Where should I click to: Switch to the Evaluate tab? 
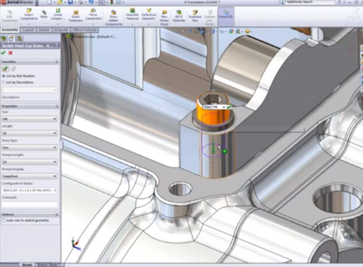pos(61,30)
